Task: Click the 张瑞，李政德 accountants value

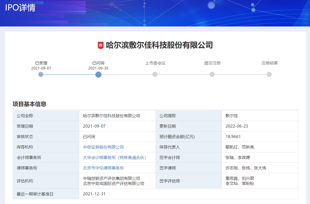Action: click(238, 158)
